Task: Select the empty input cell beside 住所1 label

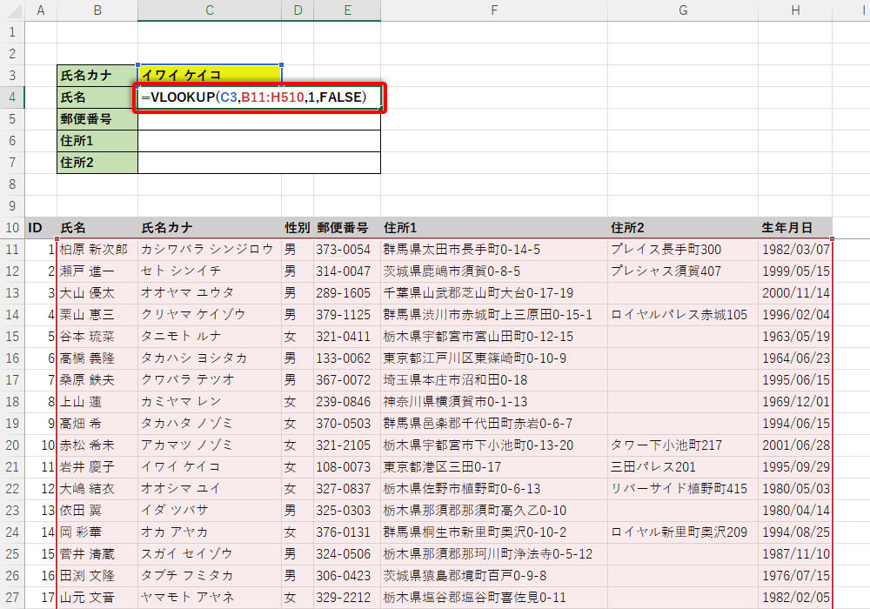Action: click(259, 141)
